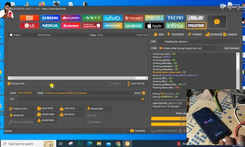Select the Huawei brand logo

click(71, 18)
